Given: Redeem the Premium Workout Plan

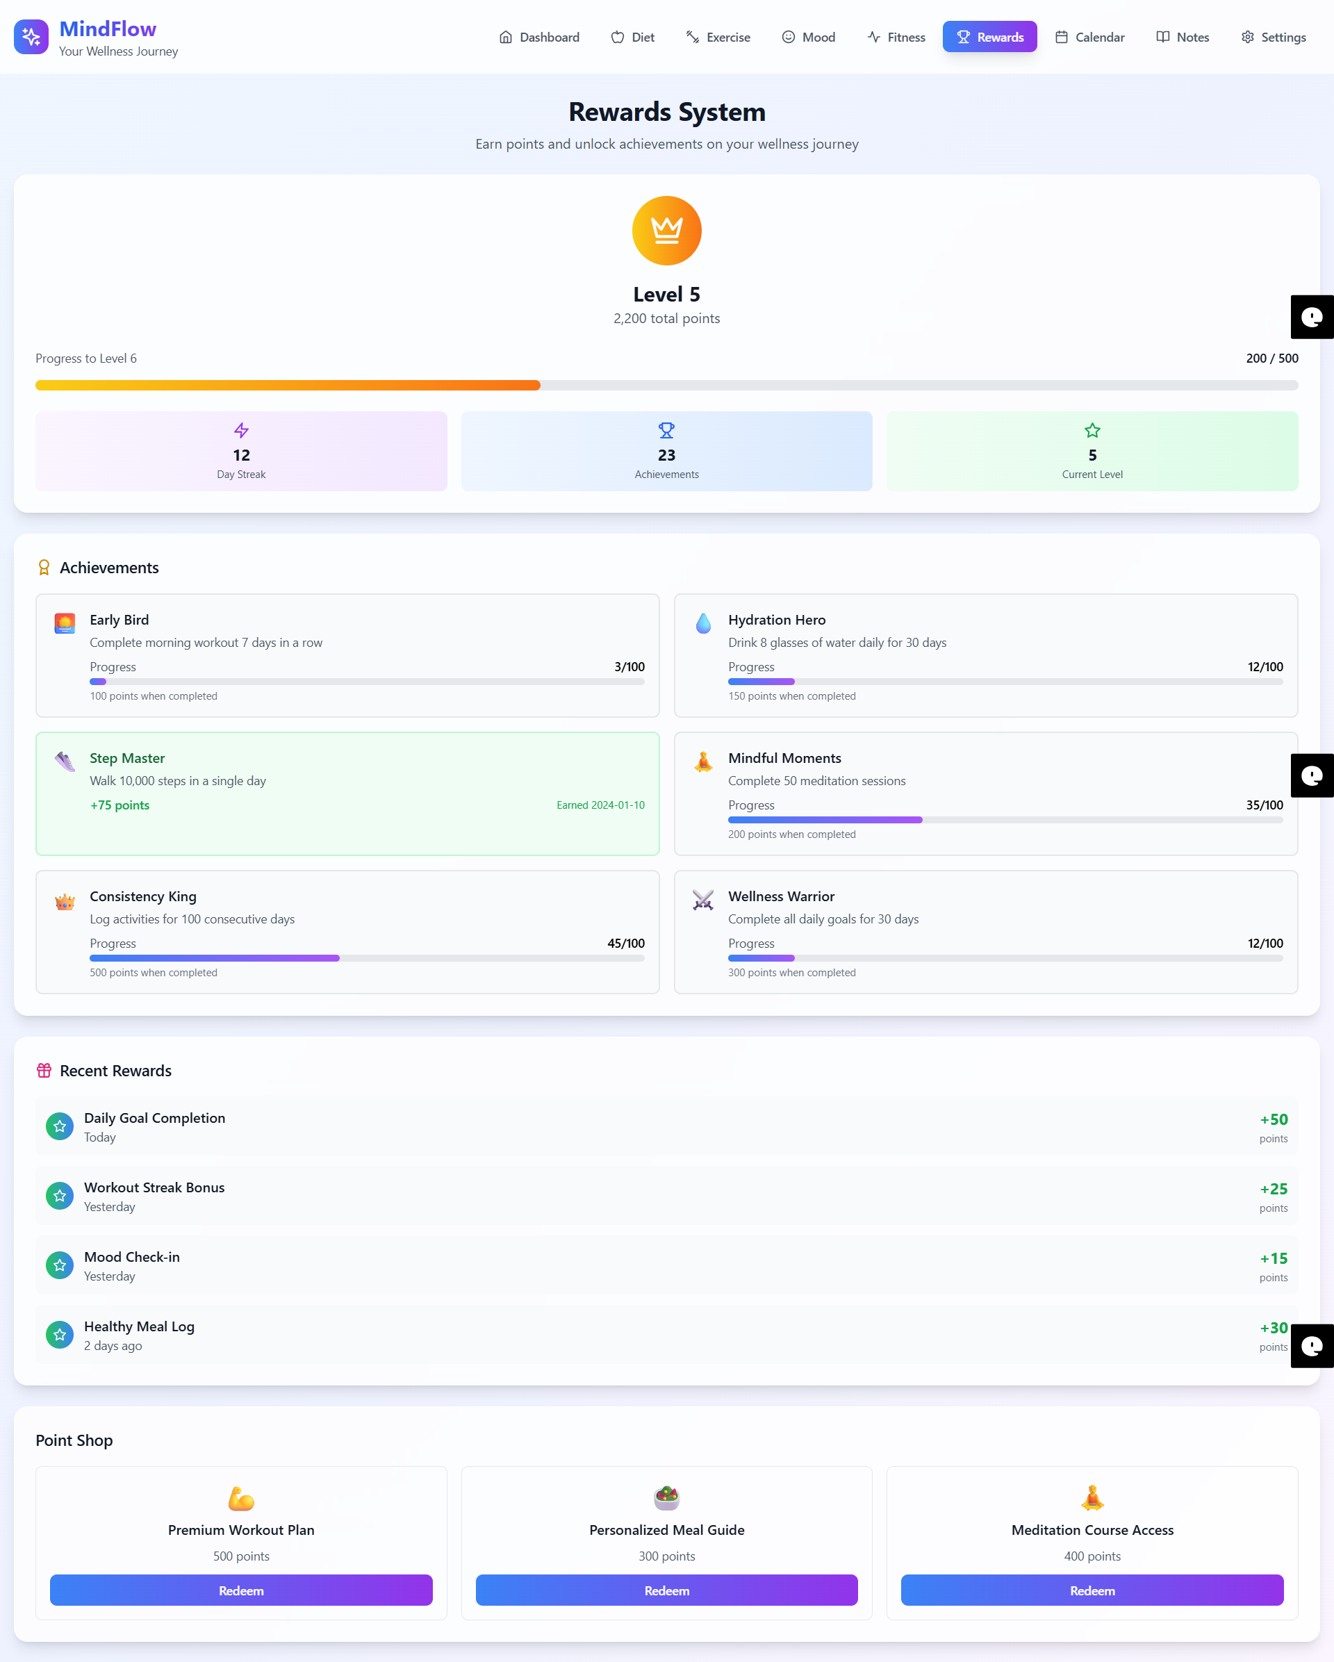Looking at the screenshot, I should (241, 1590).
